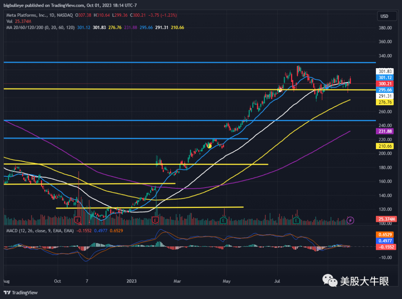Select the MACD (12, 26, close, 9) legend
The width and height of the screenshot is (402, 299).
tap(40, 231)
